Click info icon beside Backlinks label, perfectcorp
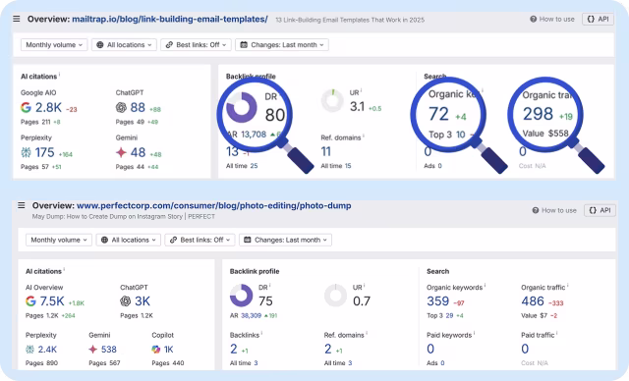Image resolution: width=629 pixels, height=381 pixels. point(262,333)
